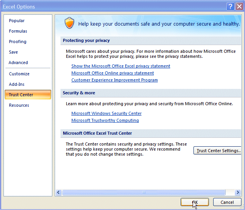Open the Save options category
This screenshot has width=245, height=210.
(13, 52)
